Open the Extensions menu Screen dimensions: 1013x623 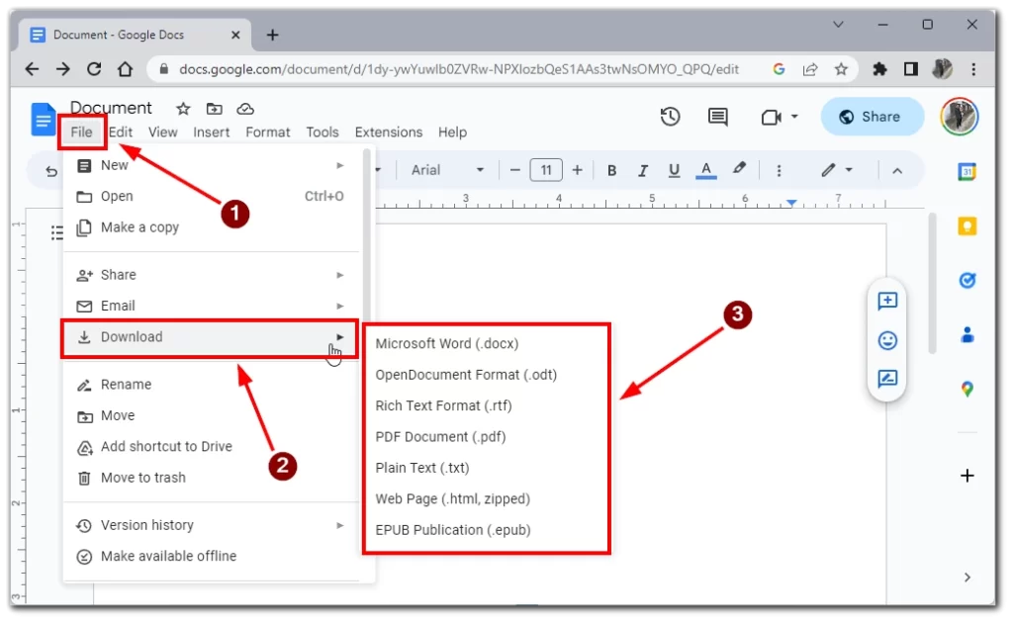coord(388,133)
